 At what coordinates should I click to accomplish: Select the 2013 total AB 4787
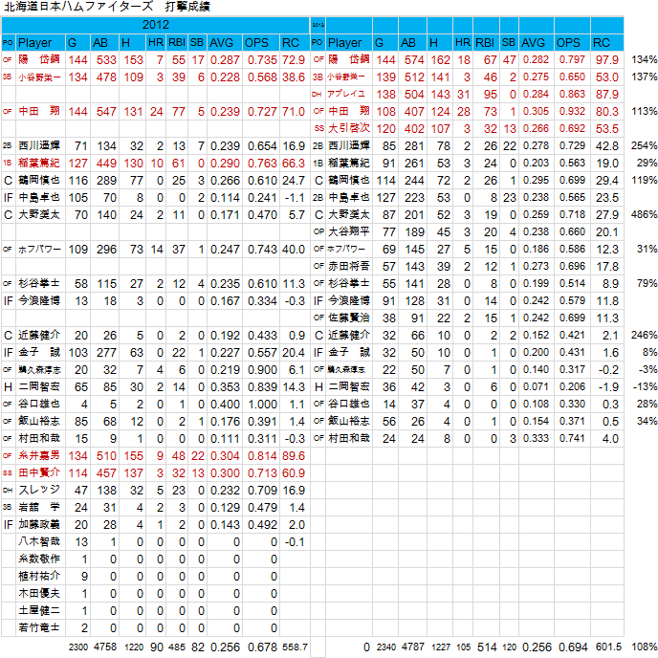point(413,647)
